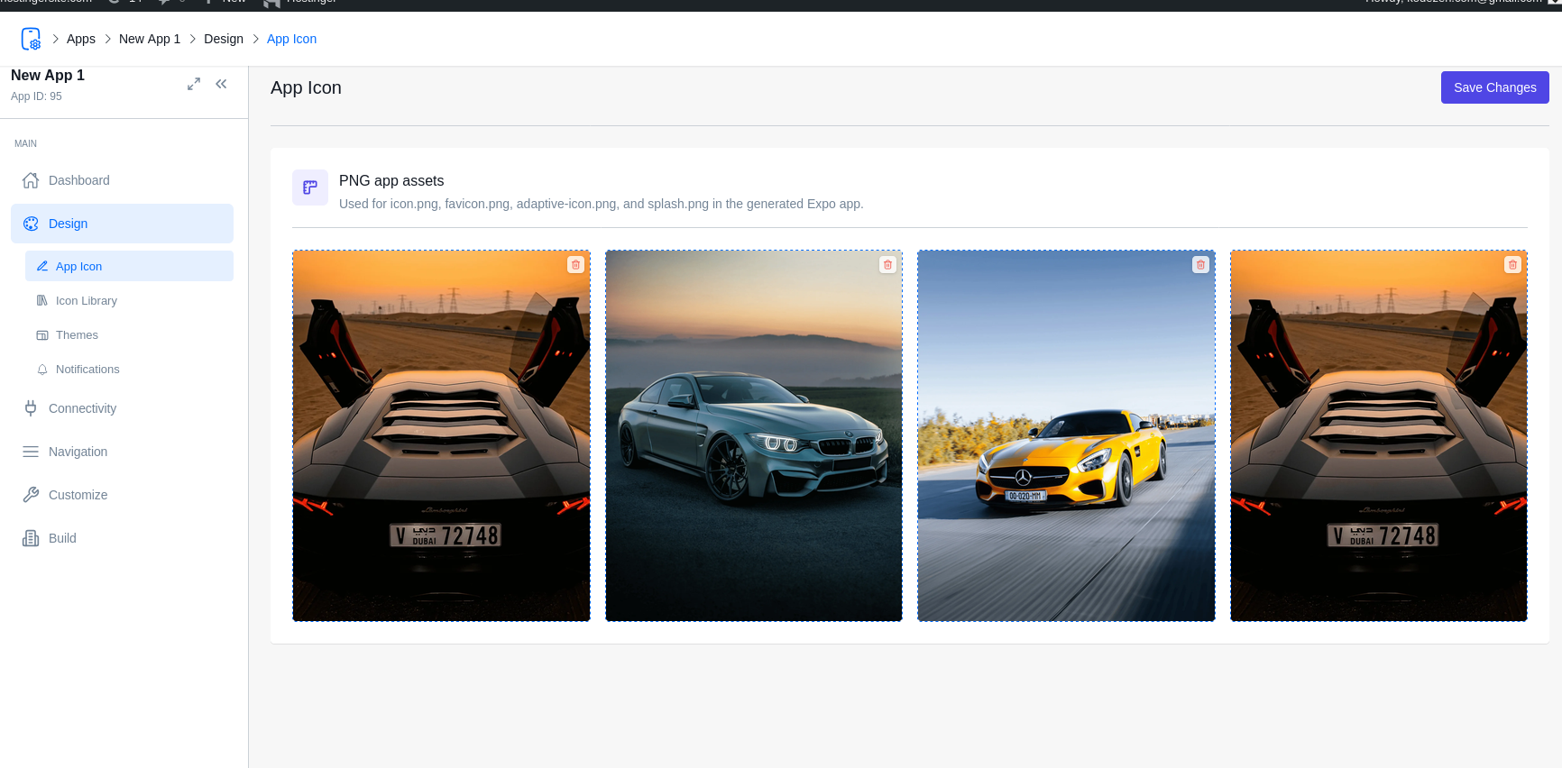Screen dimensions: 1562x768
Task: Click the bell icon beside Notifications
Action: [x=42, y=369]
